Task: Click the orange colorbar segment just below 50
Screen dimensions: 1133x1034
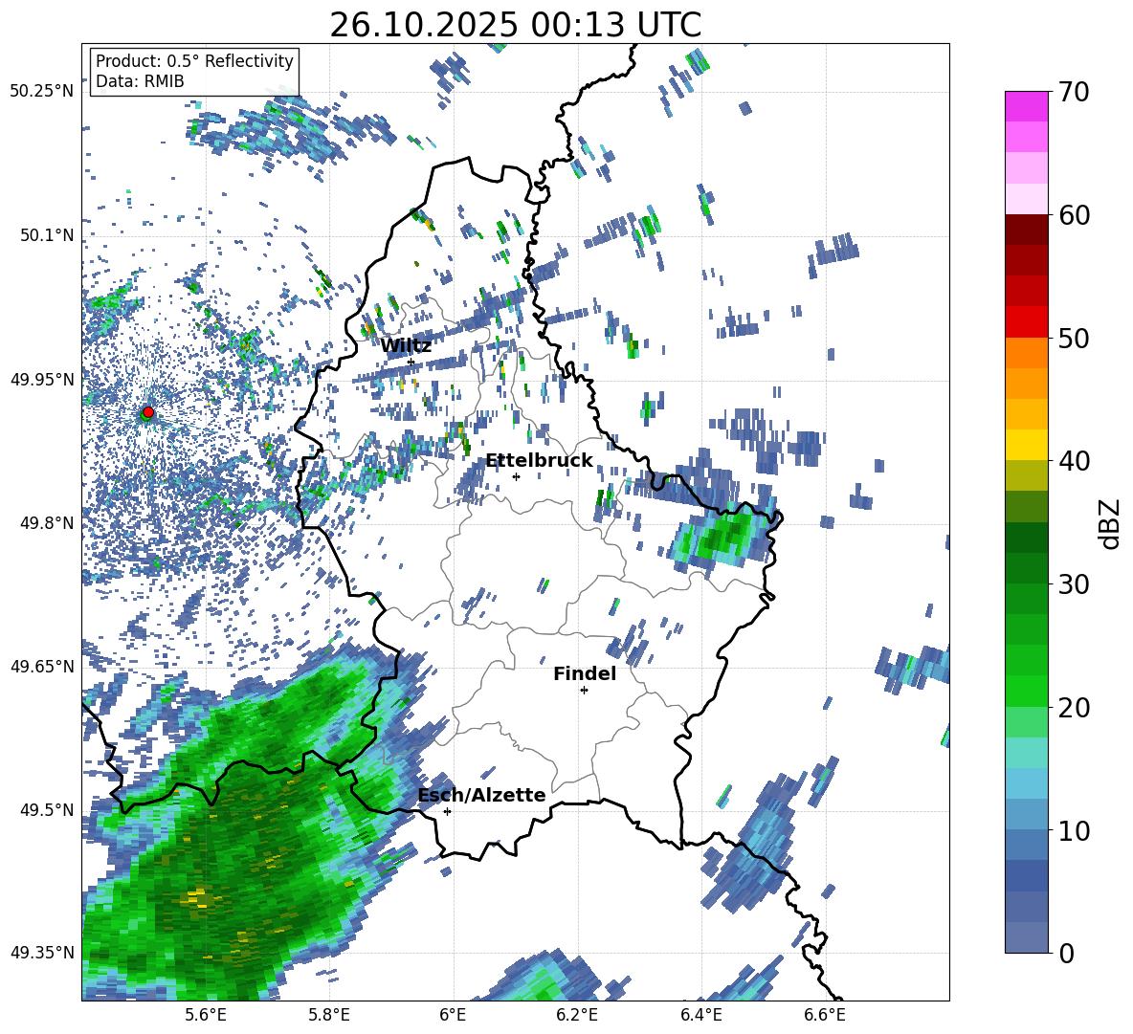Action: tap(1027, 352)
